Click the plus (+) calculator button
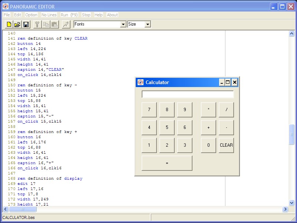 [208, 127]
